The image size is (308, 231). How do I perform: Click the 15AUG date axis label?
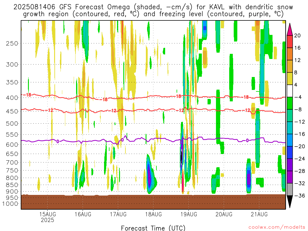point(48,214)
